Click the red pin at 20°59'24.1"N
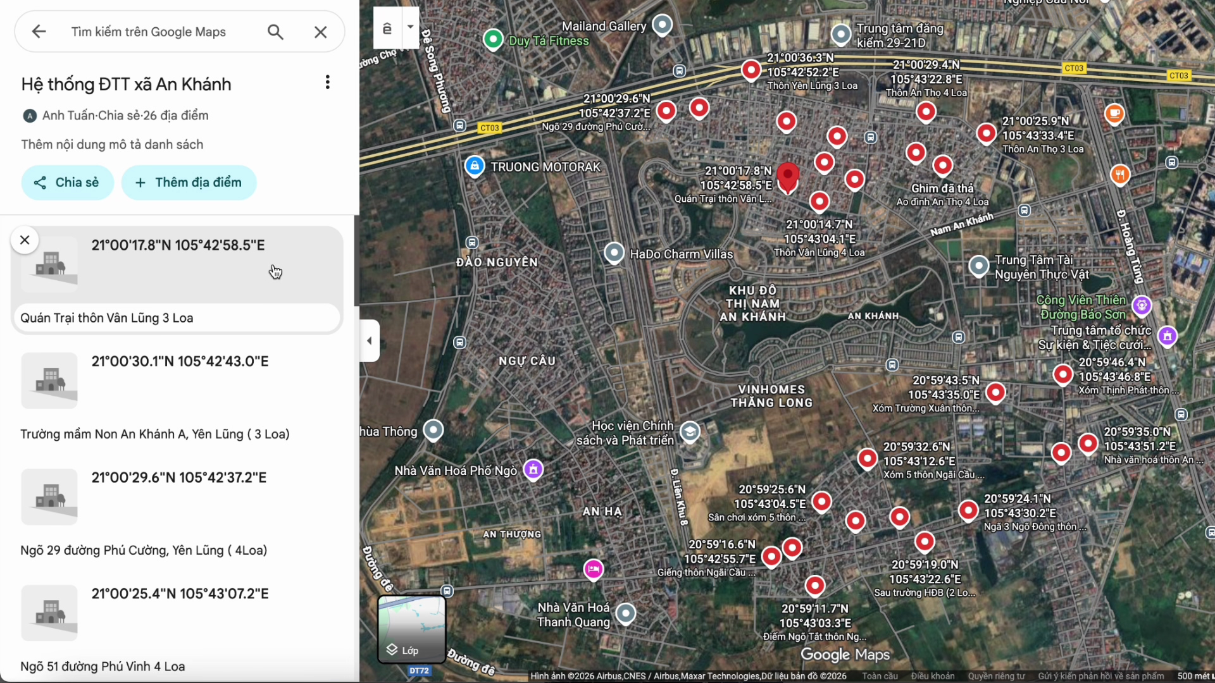1215x683 pixels. 968,510
